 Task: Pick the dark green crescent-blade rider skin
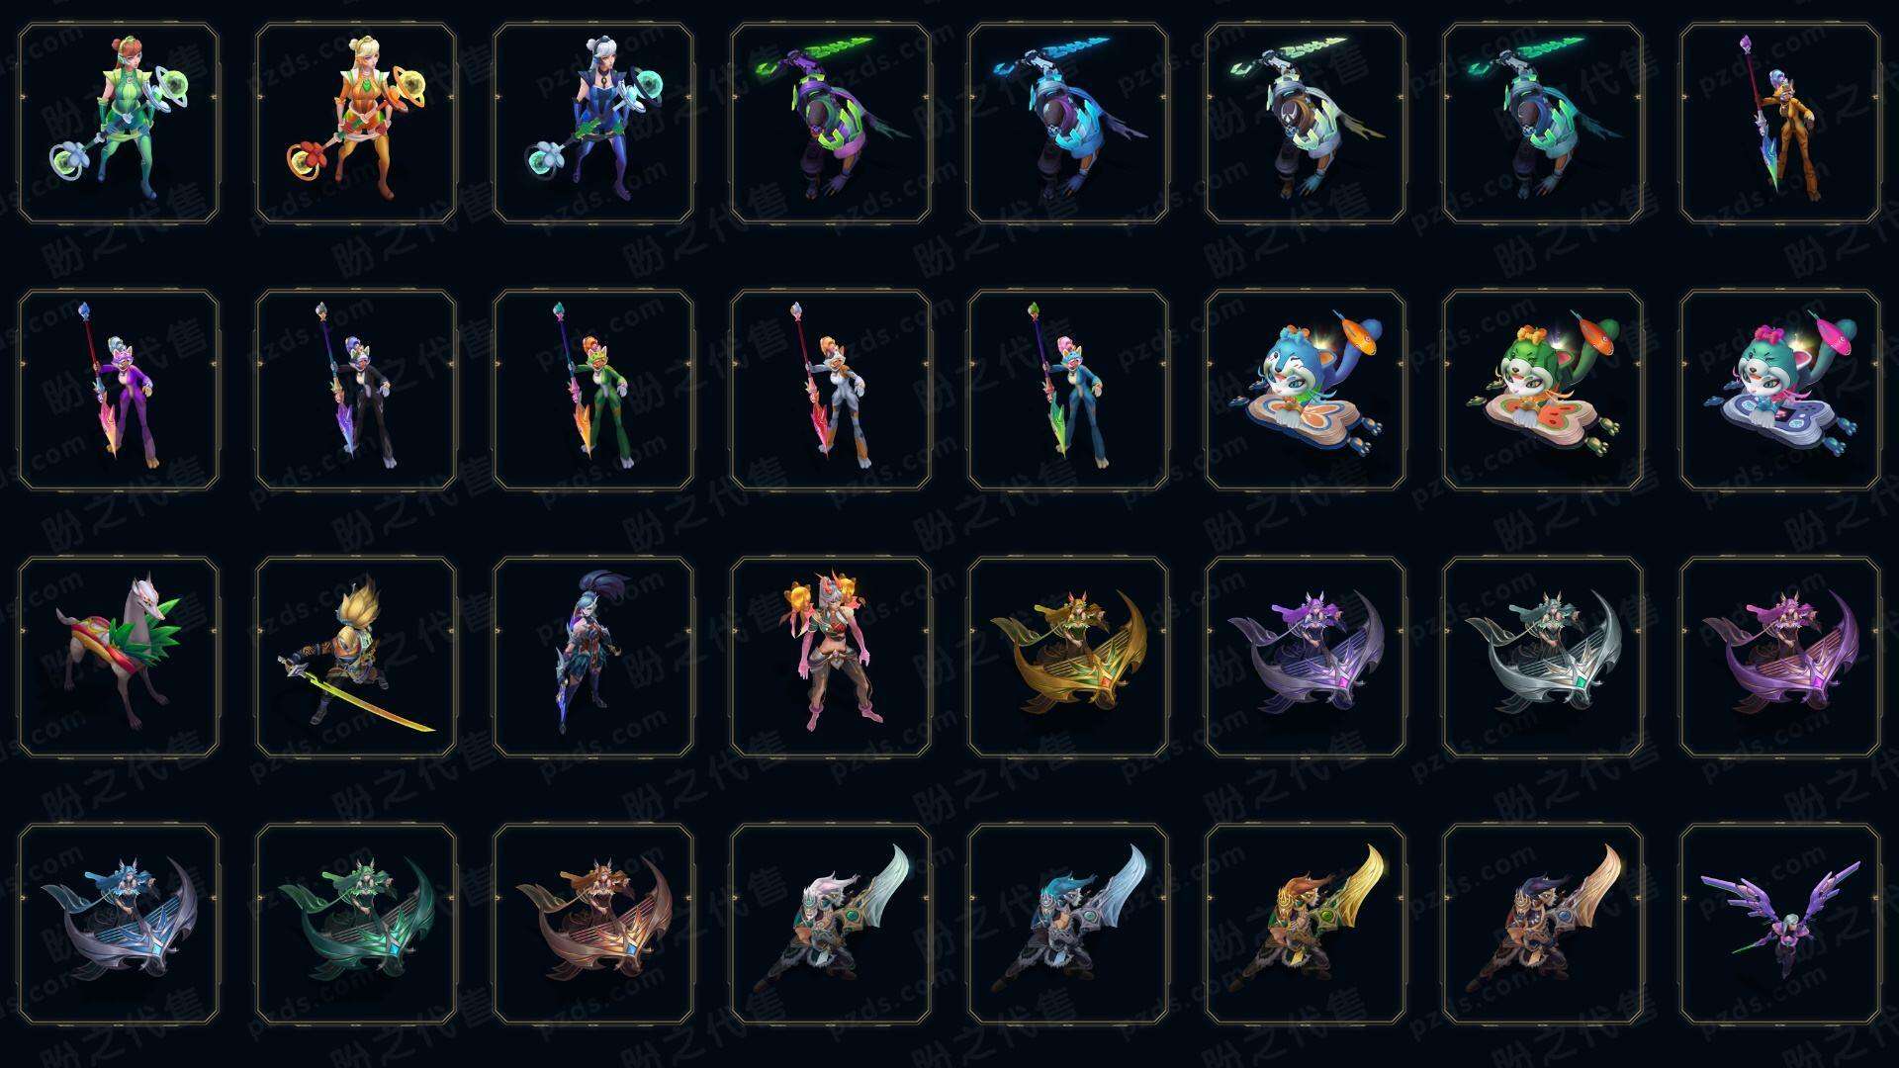pos(356,924)
